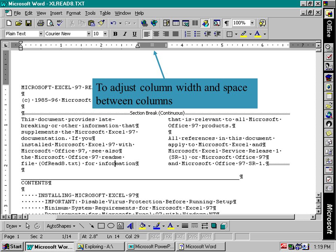Create a new blank document
The height and width of the screenshot is (252, 336).
point(9,23)
